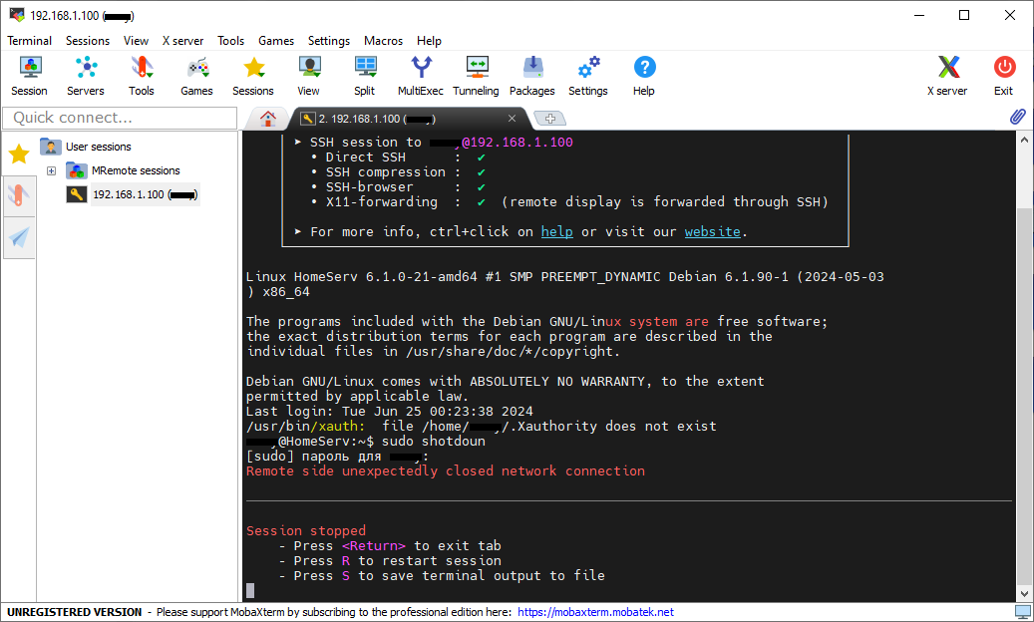1034x622 pixels.
Task: Open the Settings menu
Action: click(329, 41)
